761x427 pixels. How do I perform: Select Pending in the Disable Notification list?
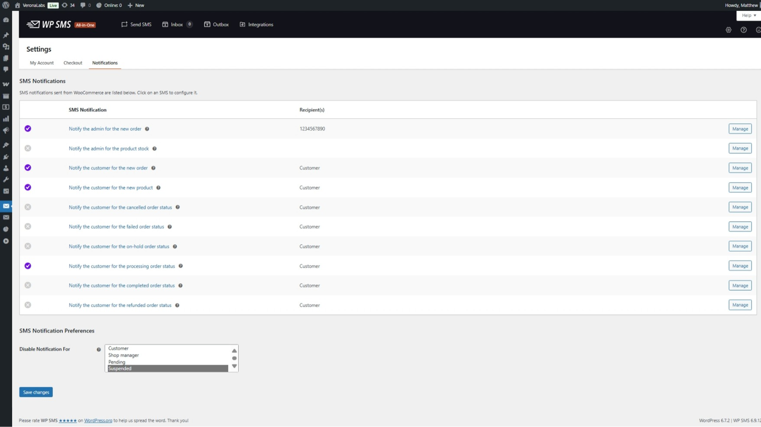(168, 362)
